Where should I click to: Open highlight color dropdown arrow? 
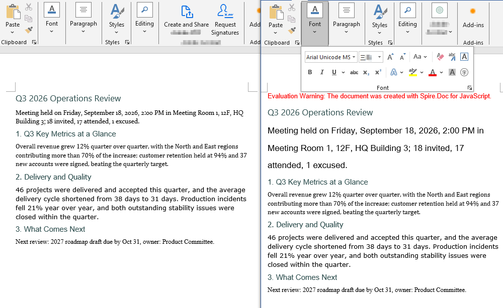coord(422,73)
